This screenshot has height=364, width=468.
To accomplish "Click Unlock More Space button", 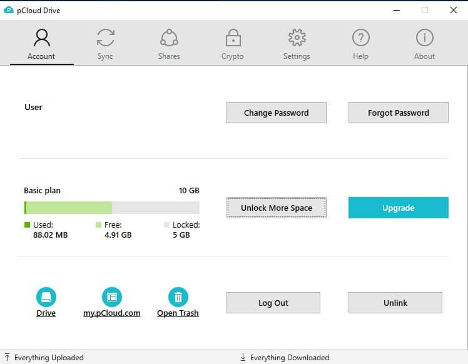I will 277,208.
